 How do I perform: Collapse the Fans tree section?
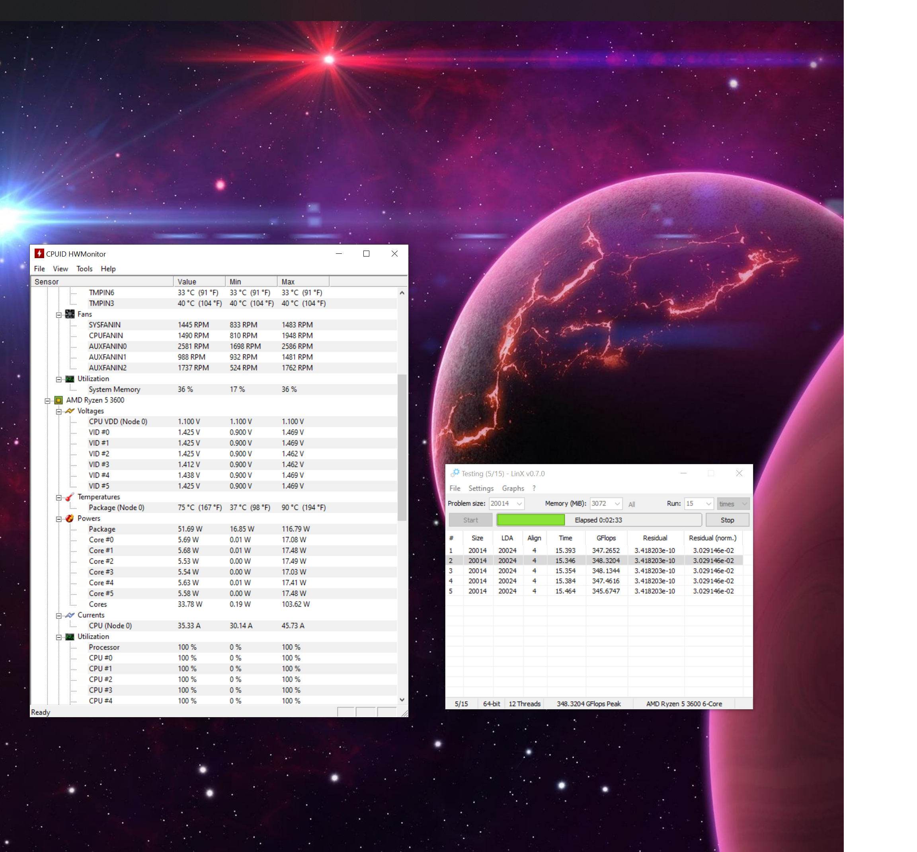pyautogui.click(x=59, y=315)
